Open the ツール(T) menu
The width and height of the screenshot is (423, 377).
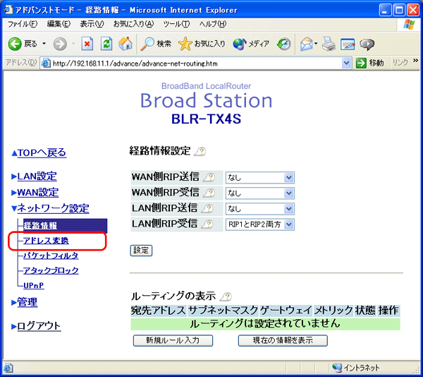[x=176, y=24]
